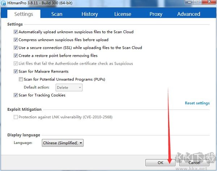The image size is (217, 171).
Task: Open the Language dropdown showing Chinese (Simplified)
Action: pos(63,143)
